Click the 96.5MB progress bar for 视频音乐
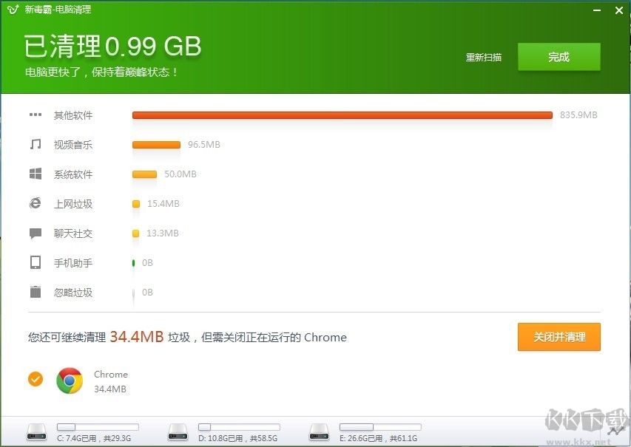The image size is (631, 447). 155,145
